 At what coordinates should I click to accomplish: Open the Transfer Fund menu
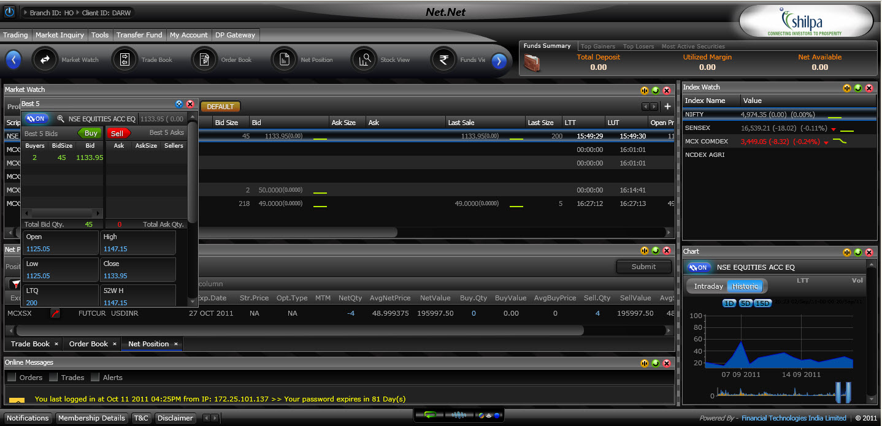[139, 35]
